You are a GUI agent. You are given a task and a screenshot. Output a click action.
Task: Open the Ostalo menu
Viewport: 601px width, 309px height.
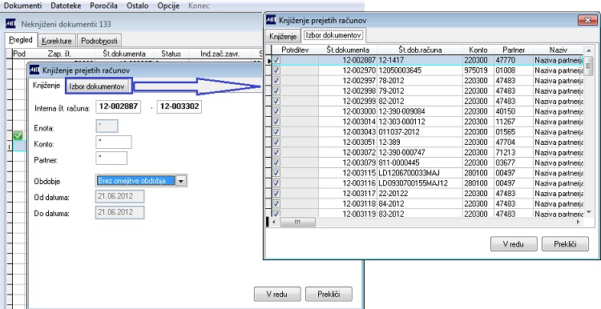coord(138,6)
